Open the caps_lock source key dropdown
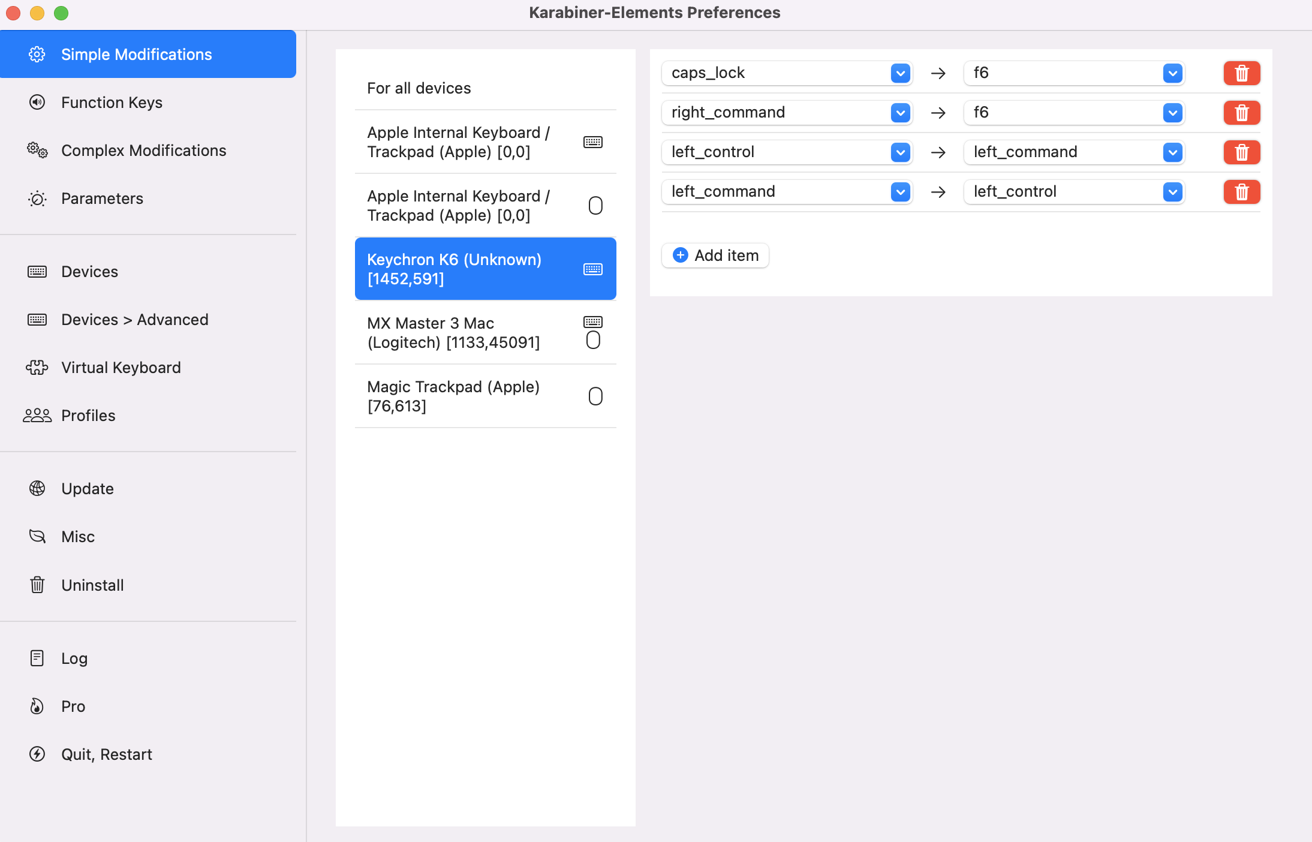Viewport: 1312px width, 842px height. [x=900, y=73]
